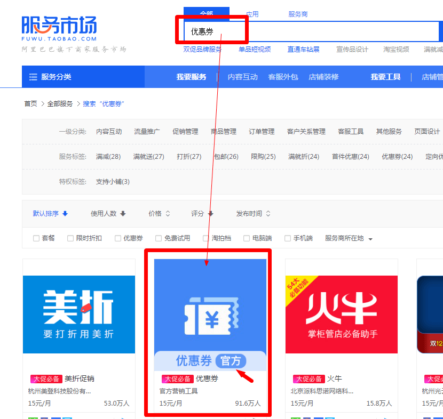Screen dimensions: 443x419
Task: Select the 优惠券(24) service tag
Action: tap(397, 157)
